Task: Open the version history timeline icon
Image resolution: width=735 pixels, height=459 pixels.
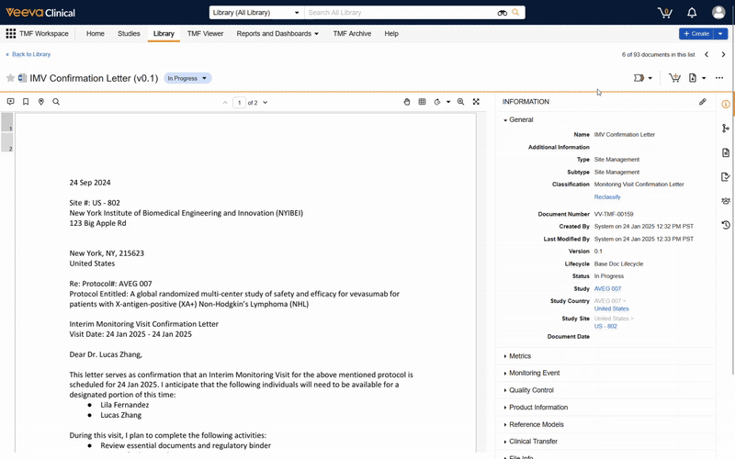Action: click(x=726, y=225)
